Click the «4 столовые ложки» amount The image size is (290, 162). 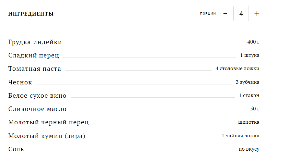click(237, 69)
